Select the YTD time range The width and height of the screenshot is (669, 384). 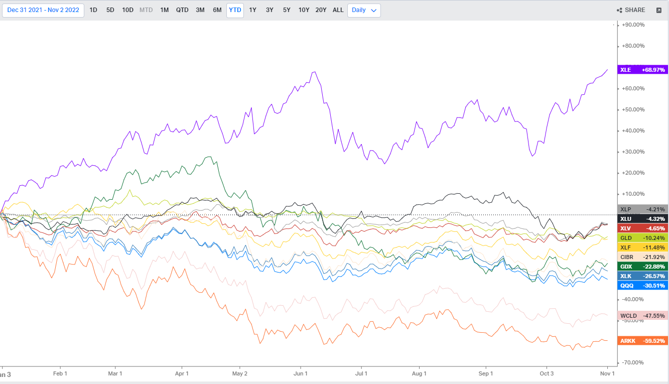tap(235, 10)
